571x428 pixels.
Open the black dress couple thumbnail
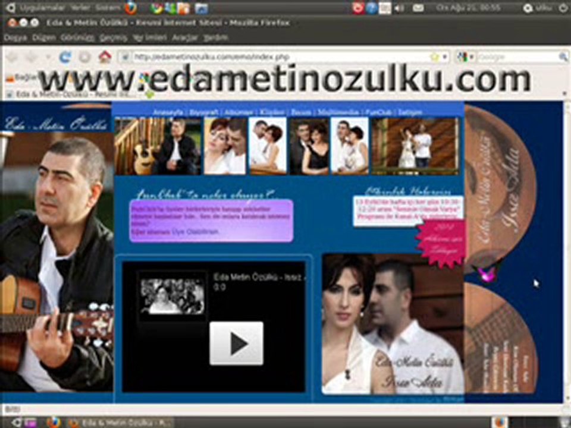[309, 146]
